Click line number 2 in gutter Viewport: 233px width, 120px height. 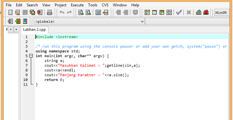[26, 42]
